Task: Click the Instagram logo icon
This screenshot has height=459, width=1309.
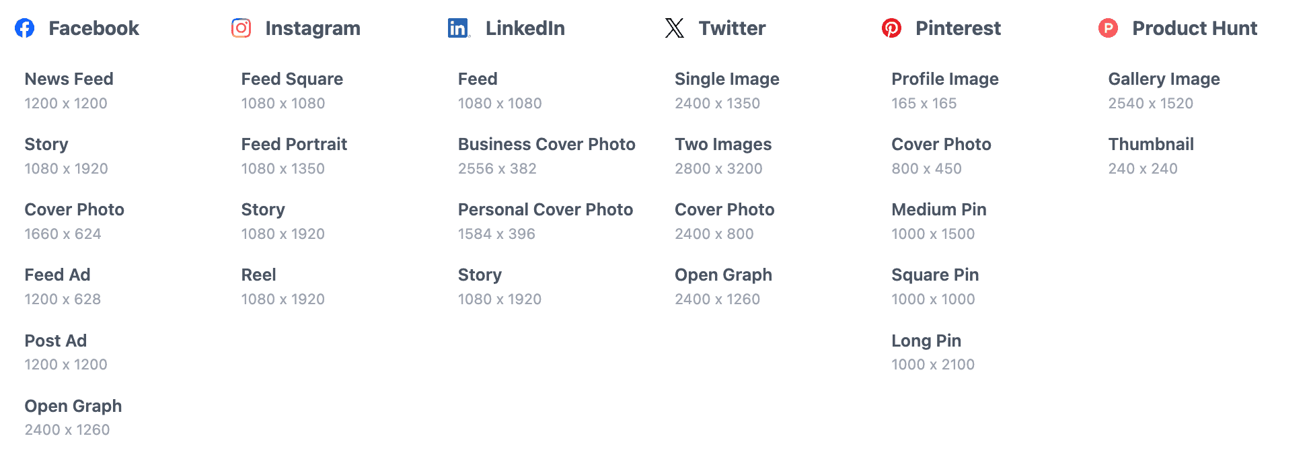Action: pyautogui.click(x=241, y=28)
